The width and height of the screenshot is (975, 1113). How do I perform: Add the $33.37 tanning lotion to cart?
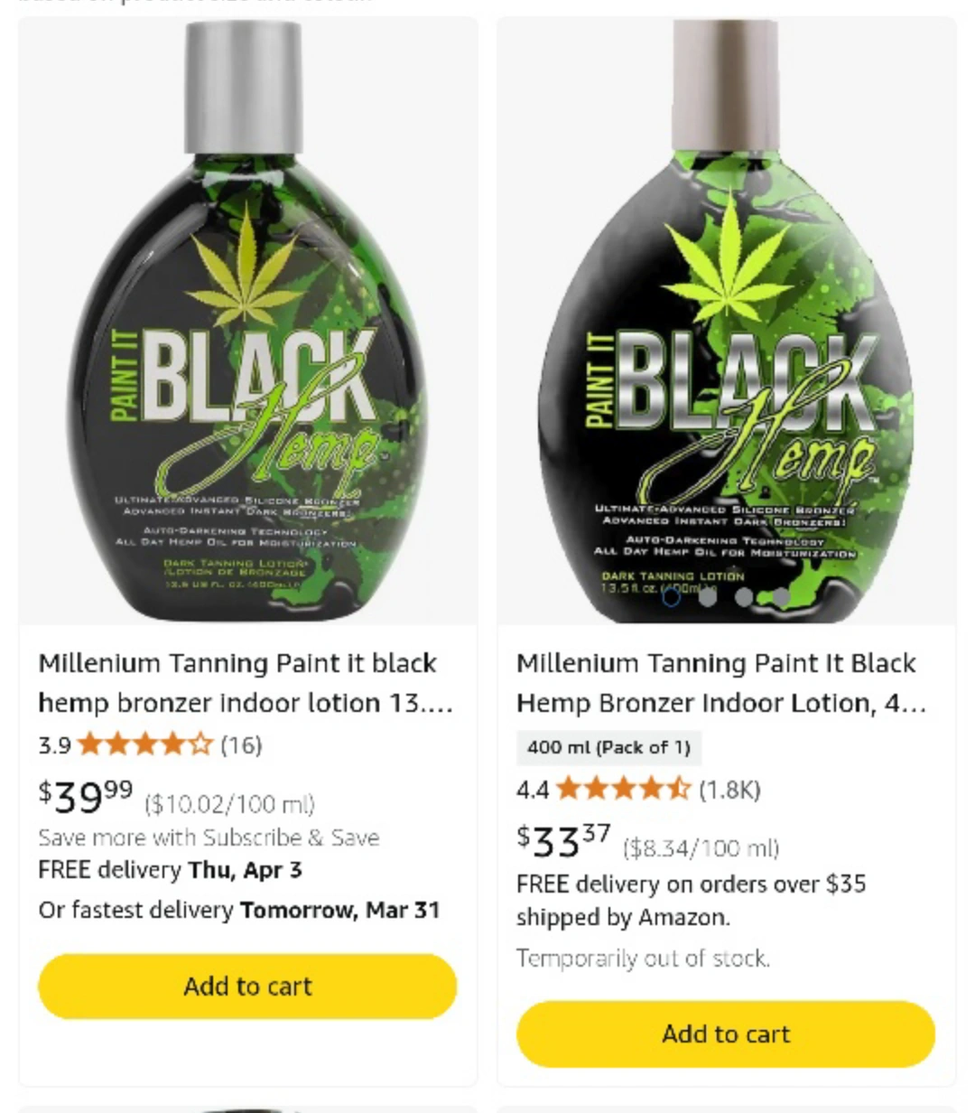tap(726, 1033)
